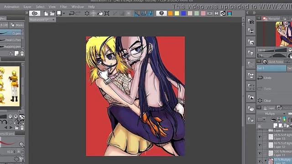Viewport: 292px width, 164px height.
Task: Zoom out in the Sub View panel
Action: point(10,117)
